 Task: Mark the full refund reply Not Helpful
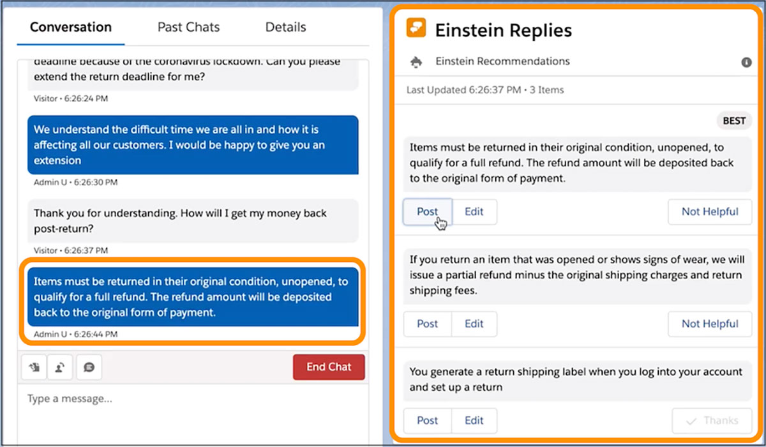[x=709, y=211]
